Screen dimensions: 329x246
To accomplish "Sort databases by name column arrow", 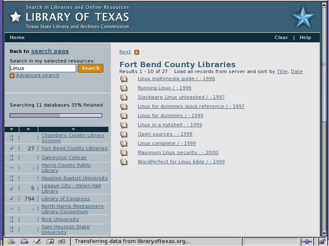I will pos(73,129).
